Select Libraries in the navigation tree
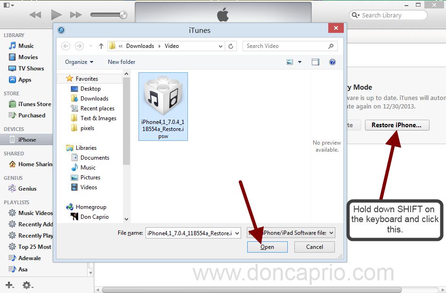This screenshot has height=293, width=446. click(86, 148)
